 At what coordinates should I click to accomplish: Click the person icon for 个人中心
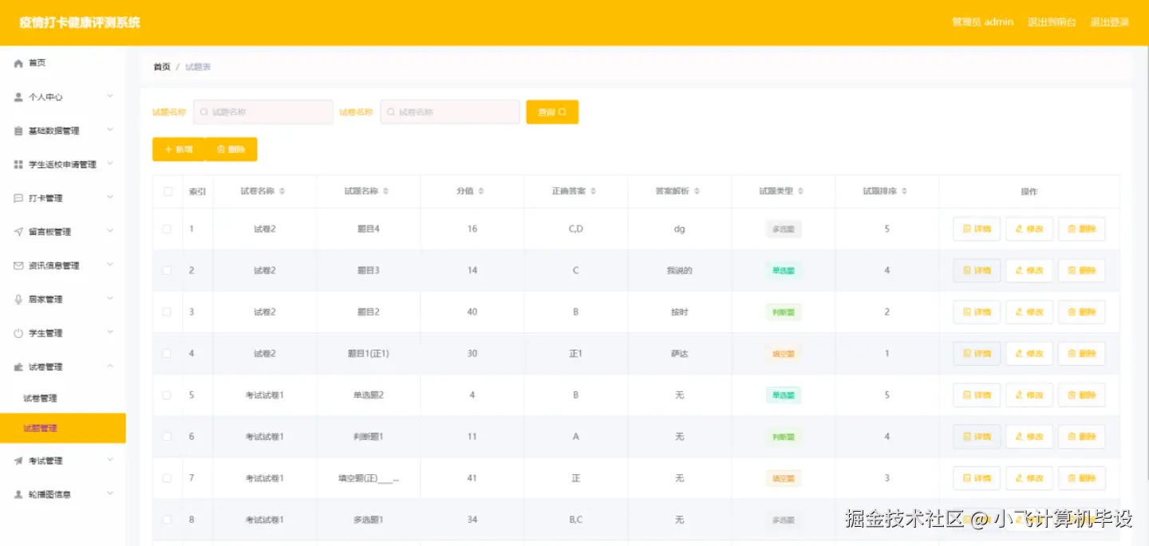[x=18, y=97]
